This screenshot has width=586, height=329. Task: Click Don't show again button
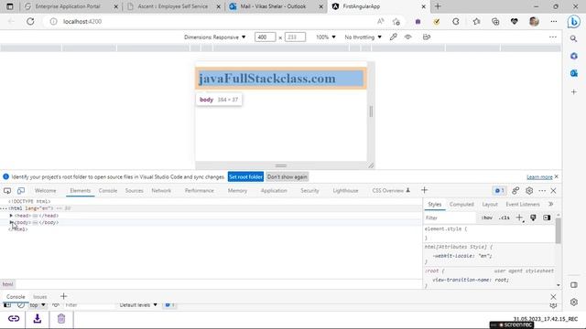287,176
